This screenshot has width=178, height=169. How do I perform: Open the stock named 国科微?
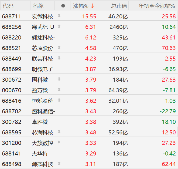coord(40,80)
